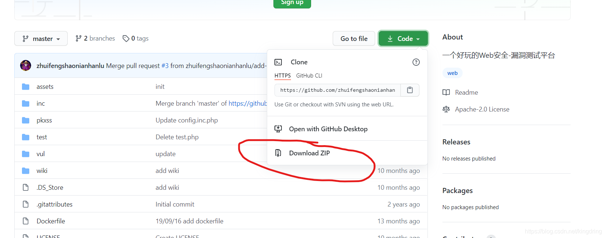
Task: Open 'add wiki' commit on .DS_Store row
Action: pos(167,188)
